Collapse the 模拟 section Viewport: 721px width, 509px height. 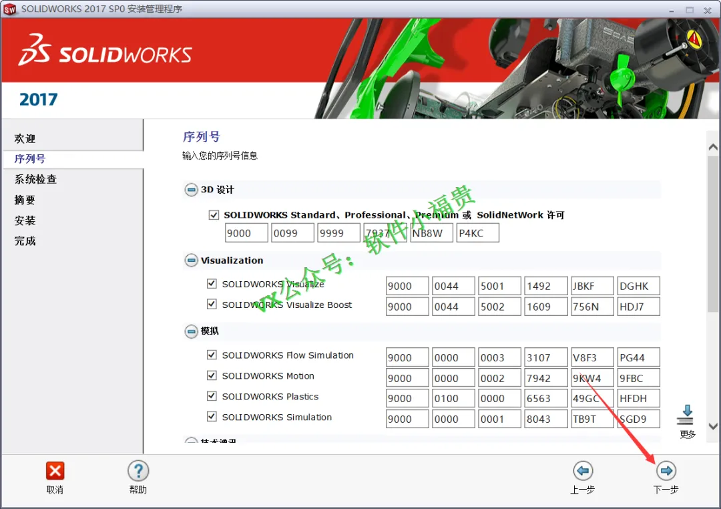tap(191, 331)
